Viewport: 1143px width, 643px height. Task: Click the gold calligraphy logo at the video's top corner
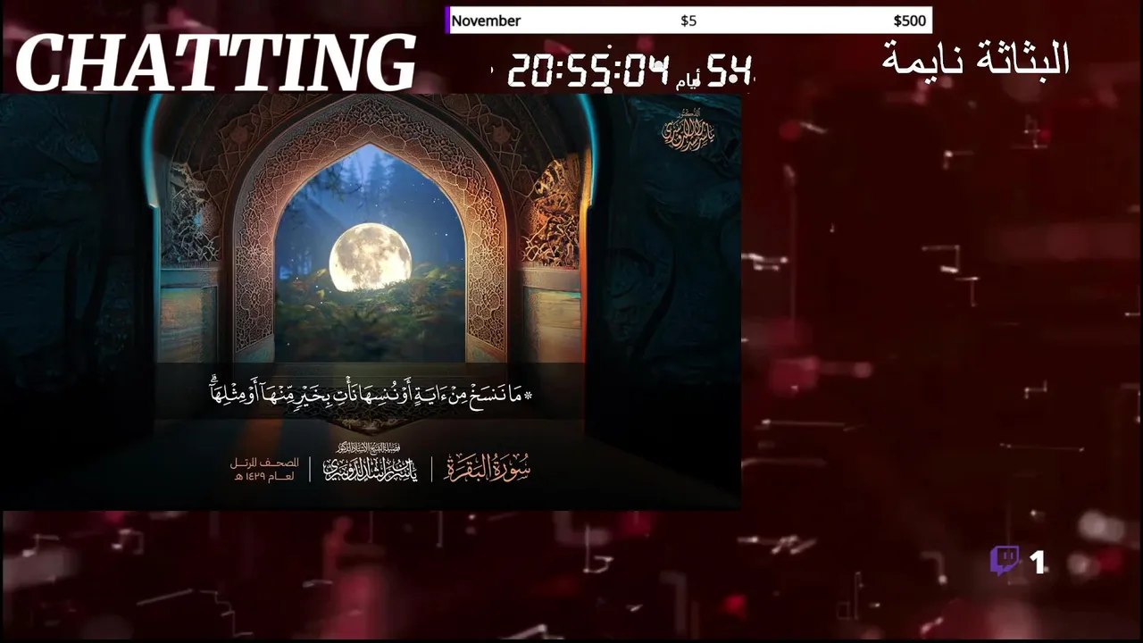pyautogui.click(x=688, y=131)
